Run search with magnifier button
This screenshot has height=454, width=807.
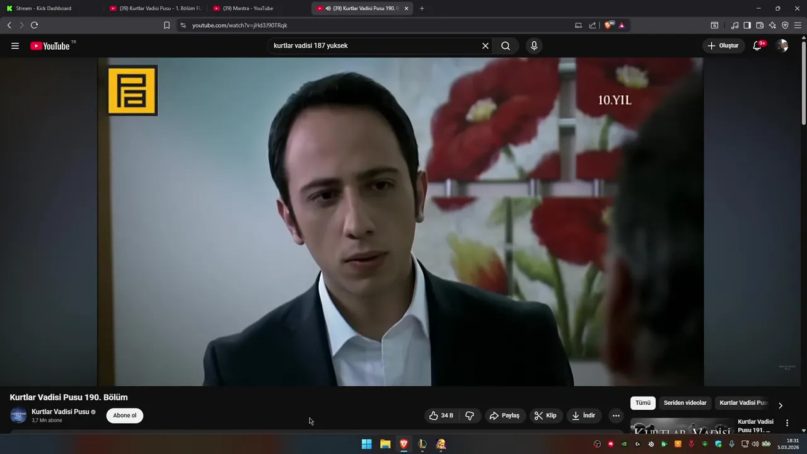point(506,46)
